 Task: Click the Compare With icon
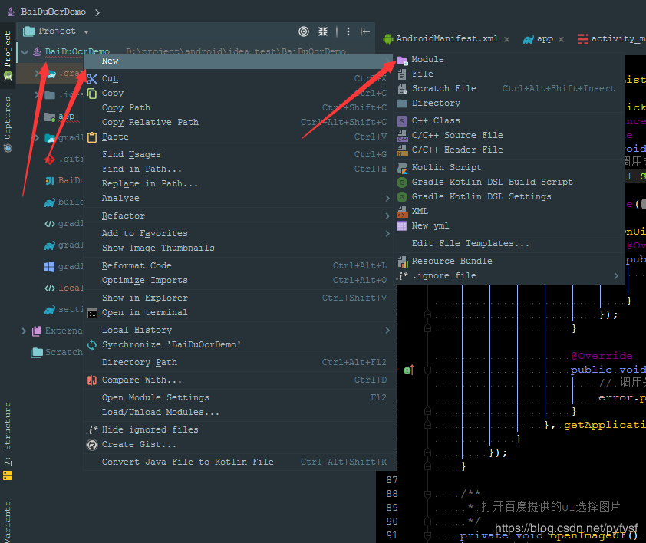92,380
